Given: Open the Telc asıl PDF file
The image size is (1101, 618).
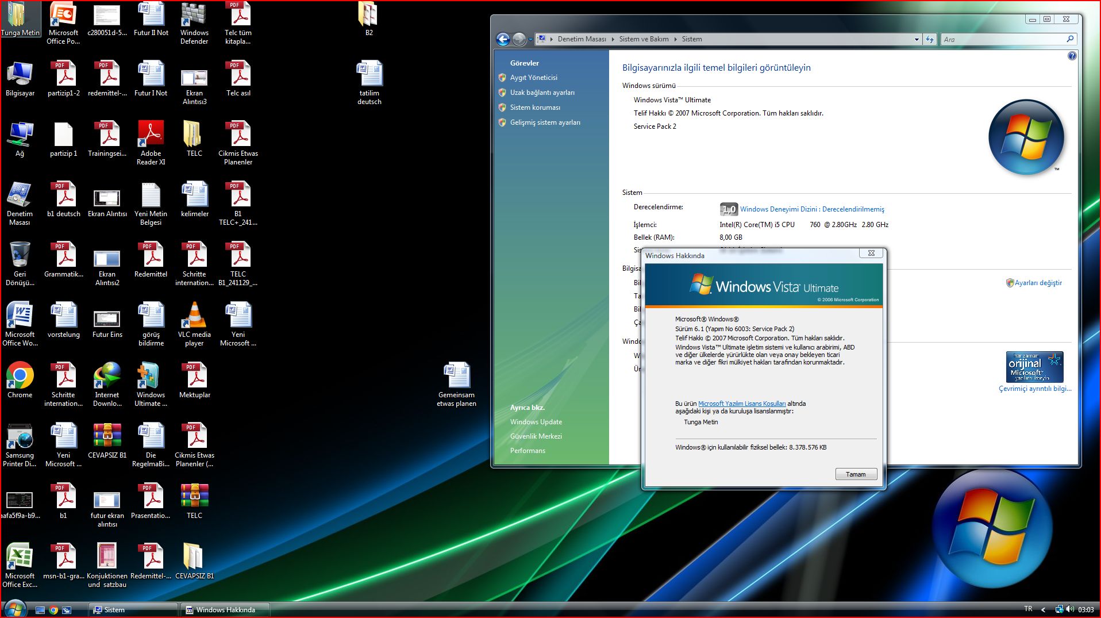Looking at the screenshot, I should coord(238,79).
